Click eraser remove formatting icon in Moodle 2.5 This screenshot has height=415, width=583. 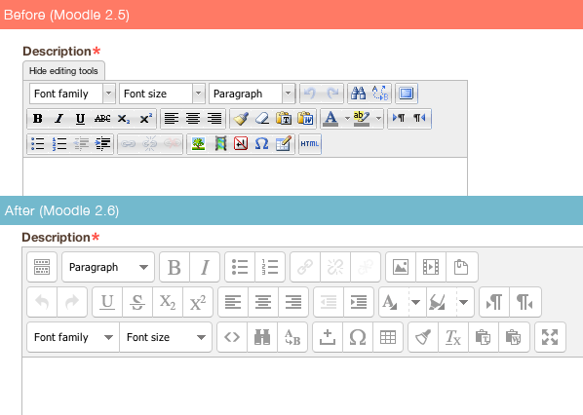(262, 119)
